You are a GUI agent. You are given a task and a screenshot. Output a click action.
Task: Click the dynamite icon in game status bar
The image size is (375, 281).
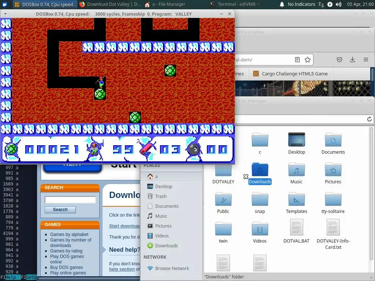pyautogui.click(x=146, y=149)
